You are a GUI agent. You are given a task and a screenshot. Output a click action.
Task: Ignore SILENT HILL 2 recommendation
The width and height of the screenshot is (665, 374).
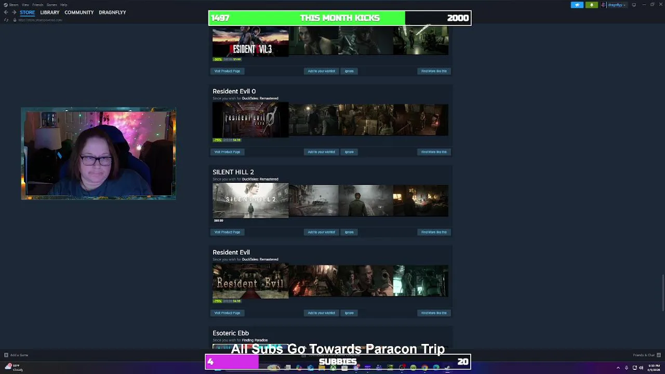tap(349, 232)
